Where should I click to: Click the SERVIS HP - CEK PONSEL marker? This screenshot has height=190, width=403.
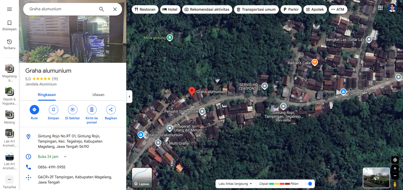coord(264,86)
